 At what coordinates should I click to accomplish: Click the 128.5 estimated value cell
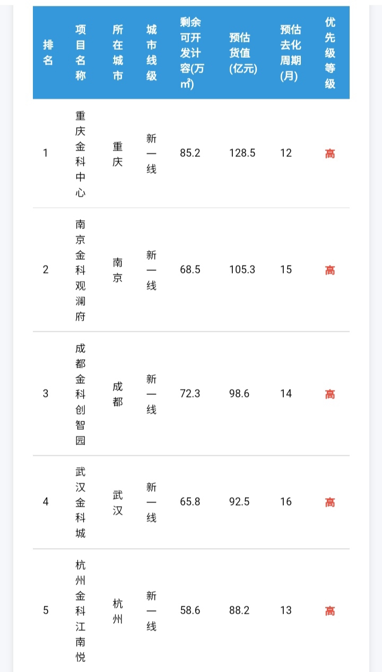(242, 153)
